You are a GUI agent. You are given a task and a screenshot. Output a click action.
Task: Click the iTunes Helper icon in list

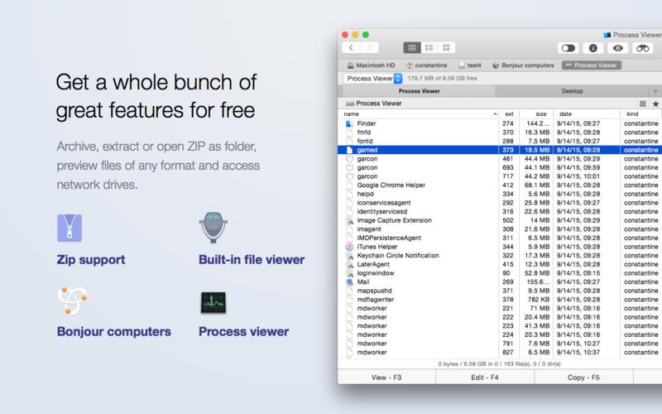[x=349, y=247]
